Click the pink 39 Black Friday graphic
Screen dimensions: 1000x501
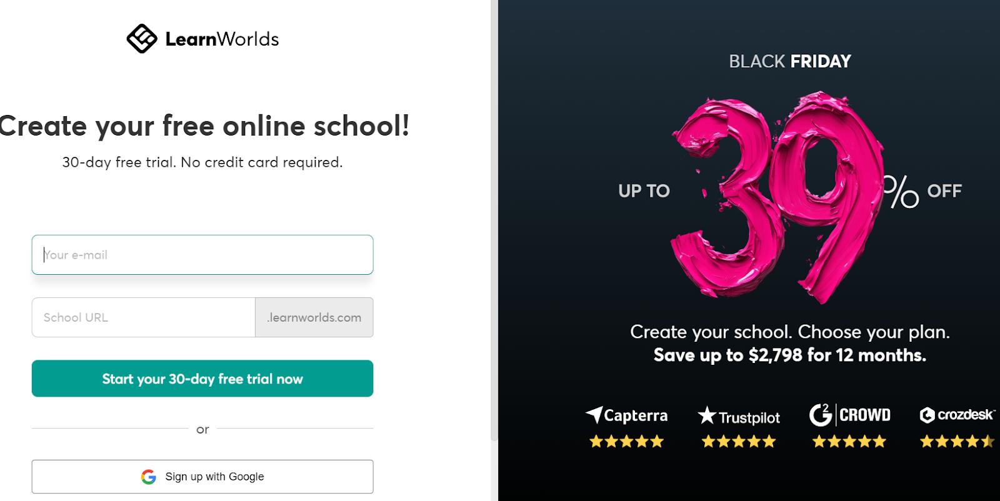pos(778,197)
